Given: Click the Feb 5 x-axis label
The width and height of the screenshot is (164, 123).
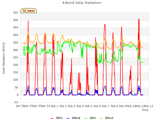Looking at the screenshot, I should coord(89,106).
